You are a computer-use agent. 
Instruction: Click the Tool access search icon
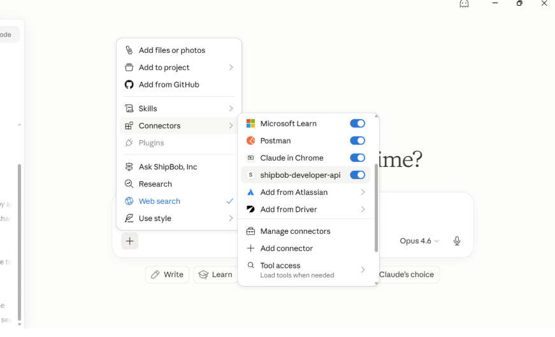coord(250,265)
